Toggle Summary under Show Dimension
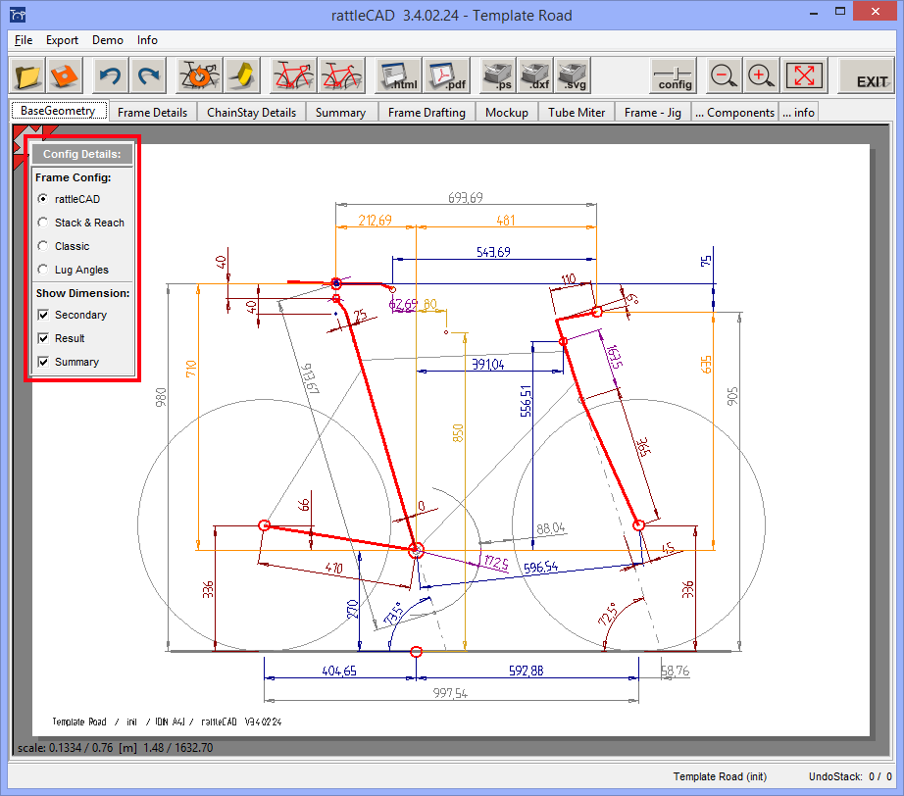Screen dimensions: 904x796 (43, 362)
